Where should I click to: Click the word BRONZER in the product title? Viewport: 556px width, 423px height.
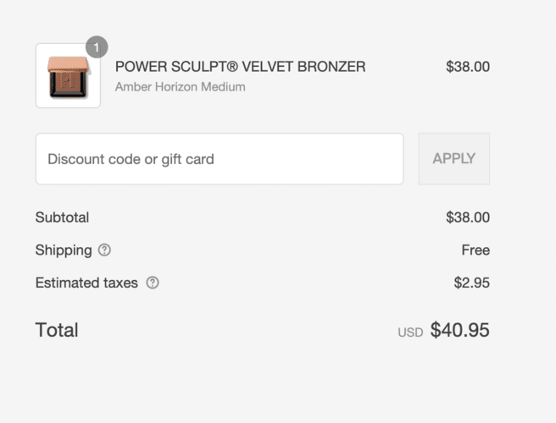(331, 67)
